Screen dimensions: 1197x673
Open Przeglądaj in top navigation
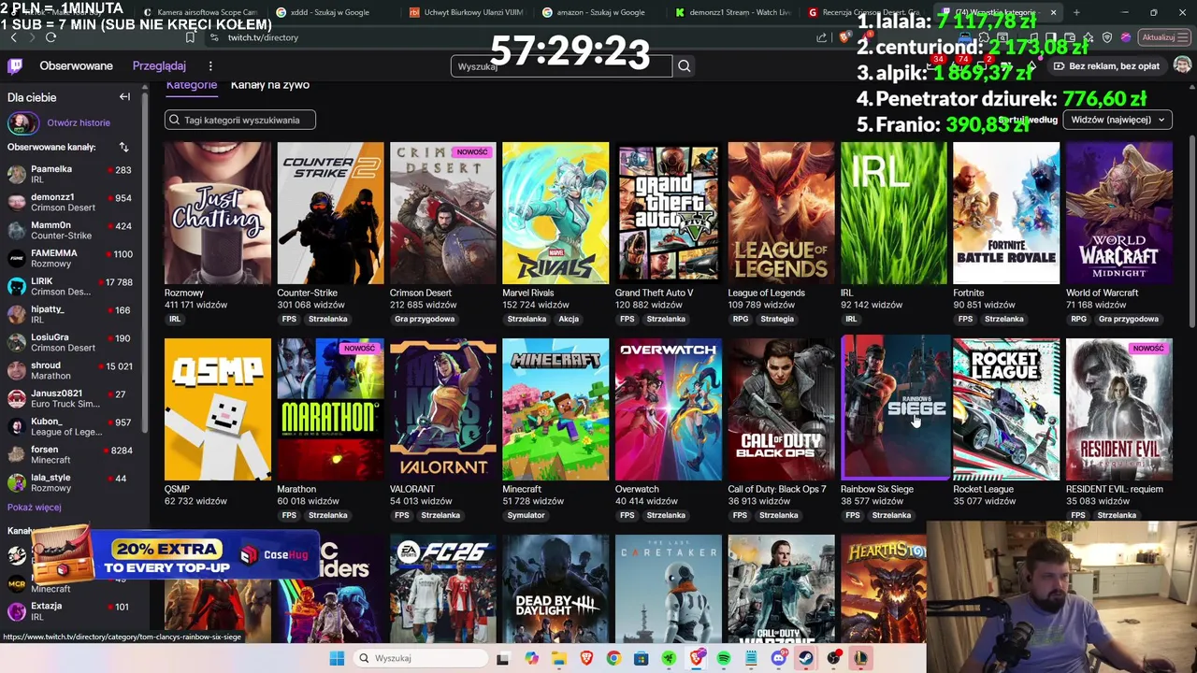(x=159, y=65)
